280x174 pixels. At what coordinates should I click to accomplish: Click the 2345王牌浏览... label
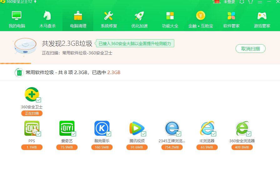click(172, 141)
